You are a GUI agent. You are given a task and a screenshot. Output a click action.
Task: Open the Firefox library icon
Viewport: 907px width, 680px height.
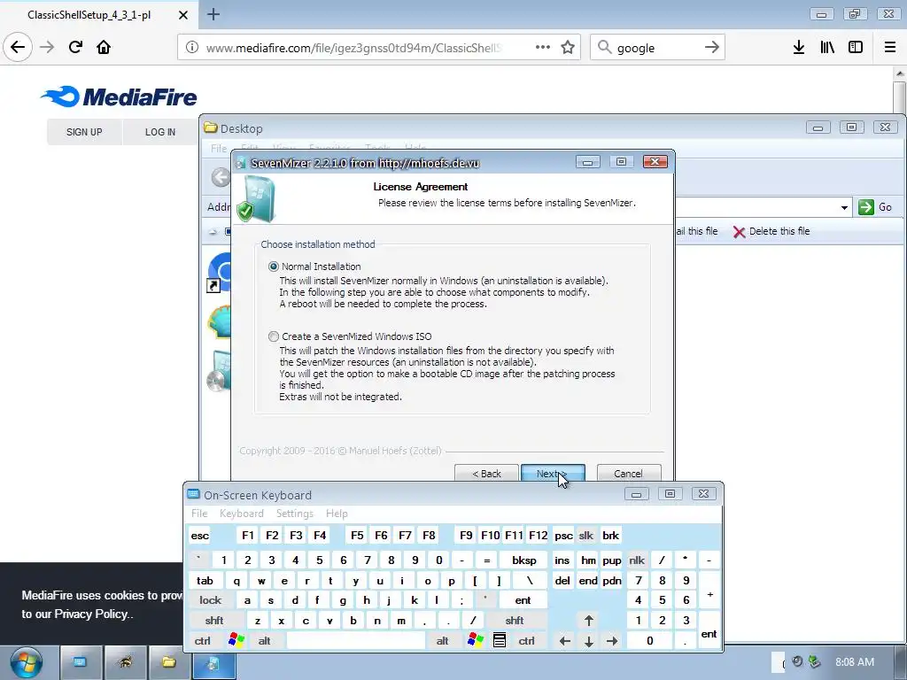[x=827, y=48]
